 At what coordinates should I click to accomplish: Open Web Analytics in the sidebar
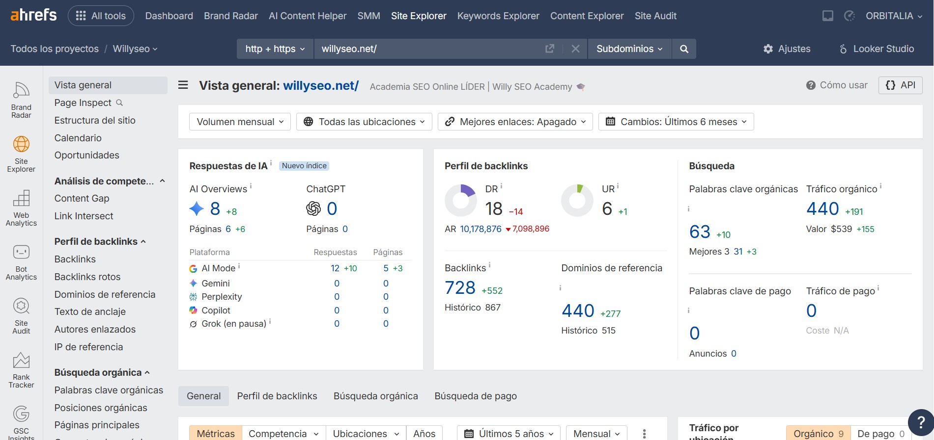(21, 208)
